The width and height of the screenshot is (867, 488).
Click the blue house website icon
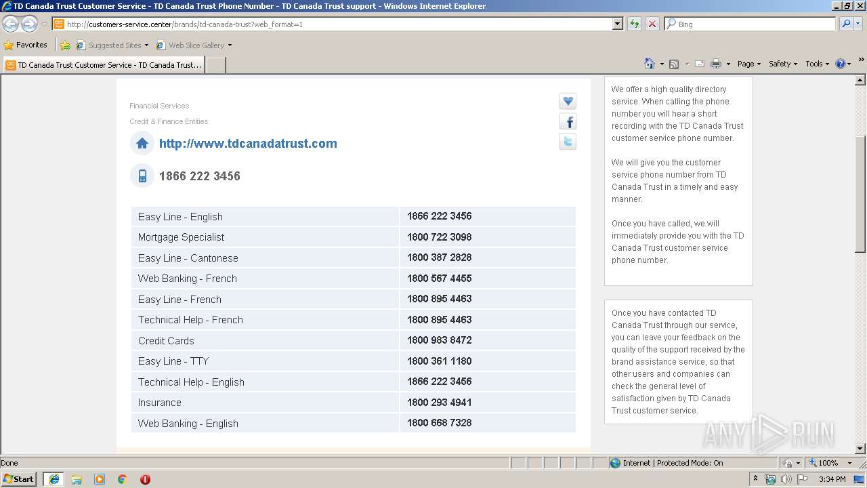click(142, 143)
